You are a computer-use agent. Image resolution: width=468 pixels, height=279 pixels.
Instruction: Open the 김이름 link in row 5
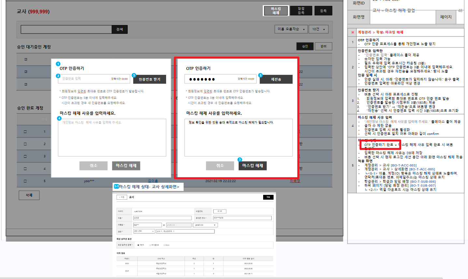(153, 181)
